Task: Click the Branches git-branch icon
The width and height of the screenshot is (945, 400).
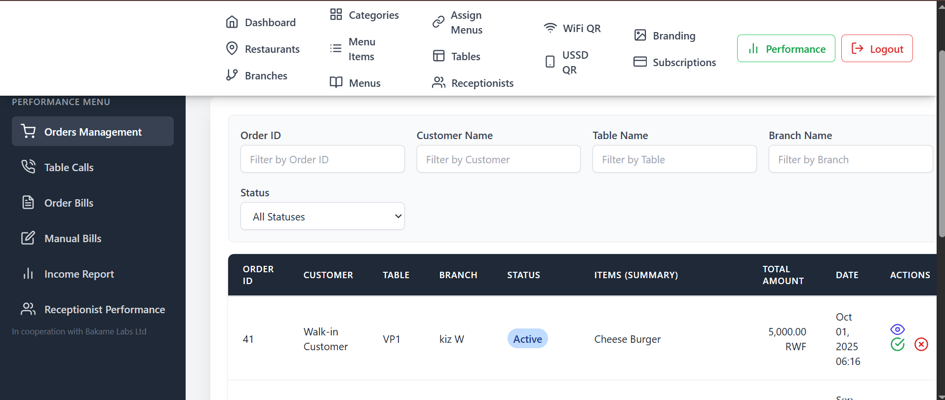Action: [x=232, y=75]
